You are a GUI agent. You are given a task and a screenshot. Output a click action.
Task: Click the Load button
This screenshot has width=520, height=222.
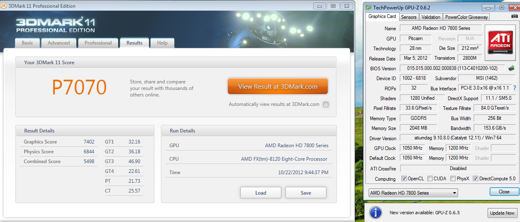tap(261, 193)
